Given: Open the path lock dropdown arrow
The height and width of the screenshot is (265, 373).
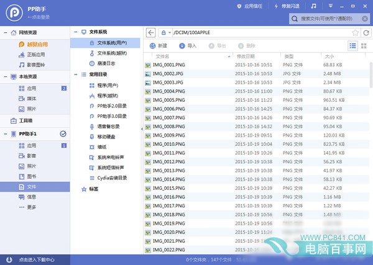Looking at the screenshot, I should [170, 32].
